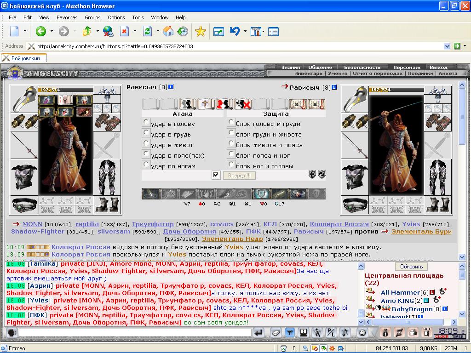Refresh the page with the green arrows icon
This screenshot has width=471, height=353.
tap(147, 31)
